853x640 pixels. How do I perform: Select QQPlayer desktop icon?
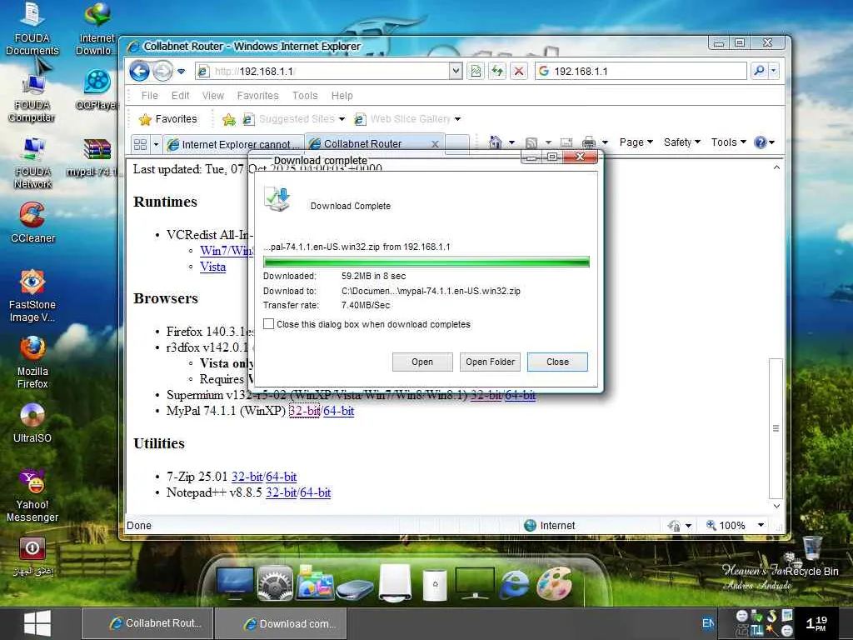point(97,89)
